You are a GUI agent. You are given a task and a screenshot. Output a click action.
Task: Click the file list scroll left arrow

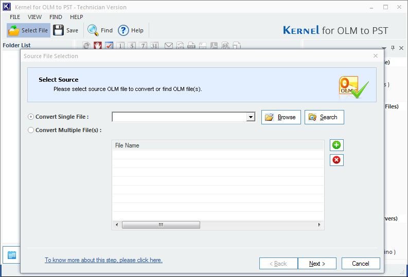point(117,225)
